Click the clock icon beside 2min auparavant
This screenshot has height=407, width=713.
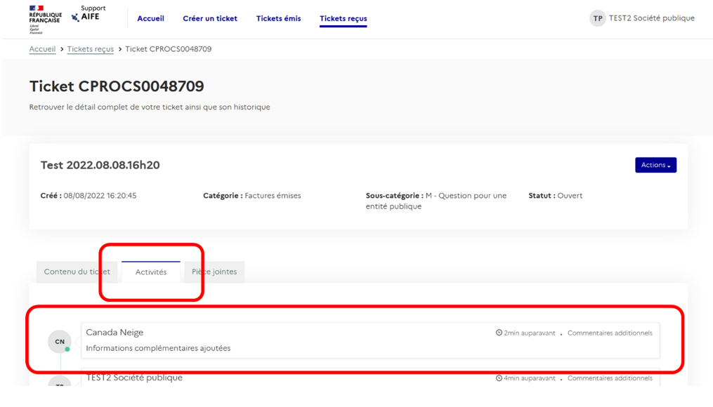pos(499,333)
